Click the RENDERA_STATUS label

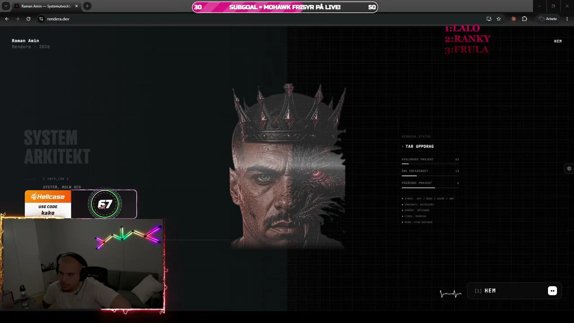[x=416, y=136]
